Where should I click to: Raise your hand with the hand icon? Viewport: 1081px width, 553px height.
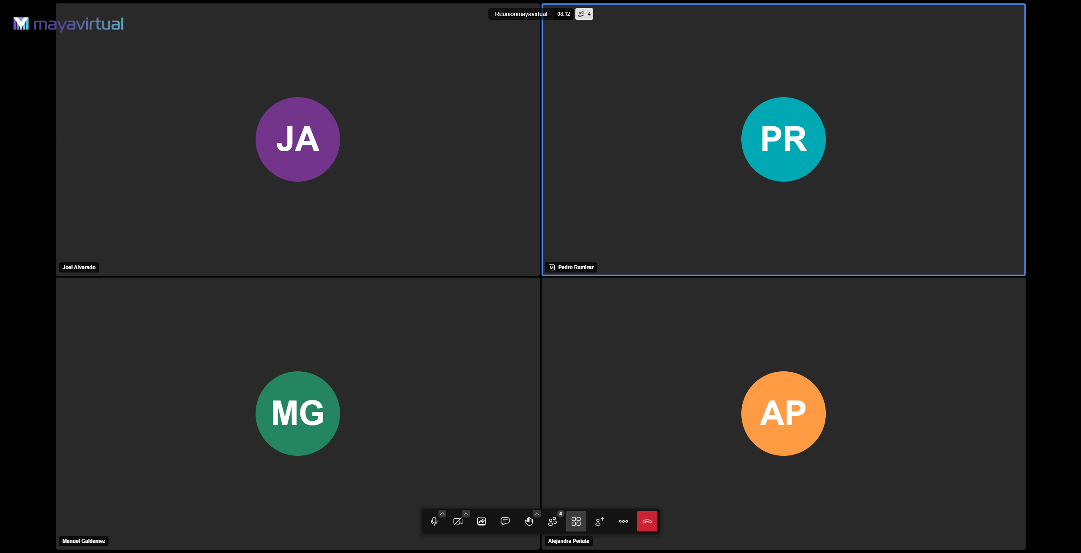[x=528, y=521]
